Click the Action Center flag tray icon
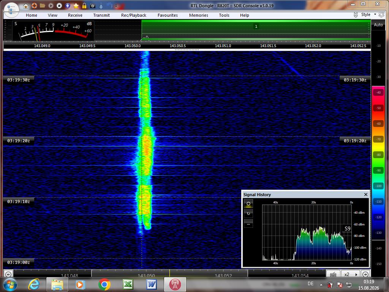The height and width of the screenshot is (292, 389). point(339,285)
